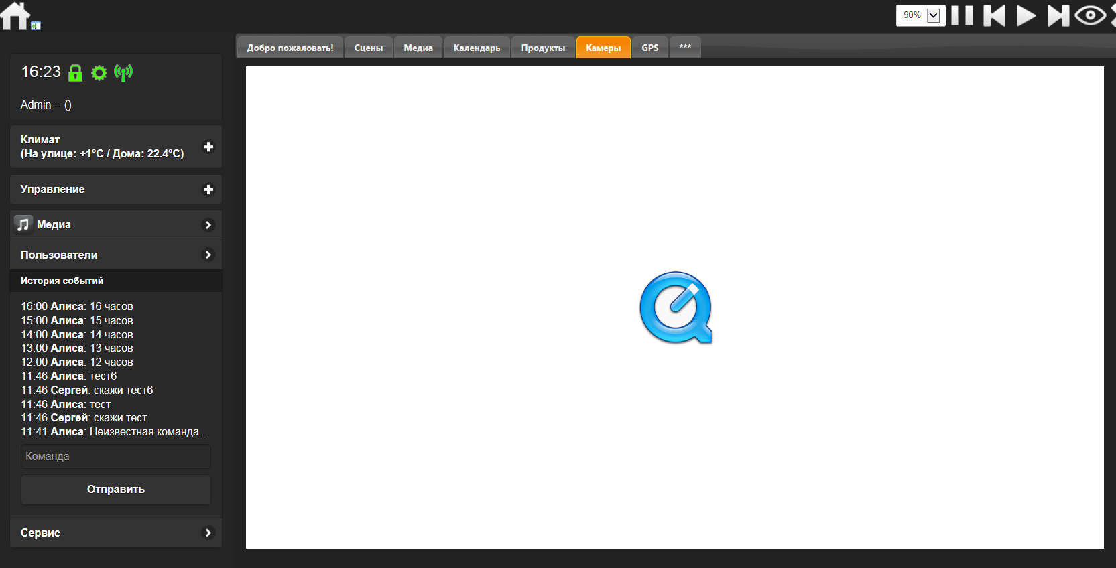Expand the Климат section plus icon
Image resolution: width=1116 pixels, height=568 pixels.
(208, 147)
